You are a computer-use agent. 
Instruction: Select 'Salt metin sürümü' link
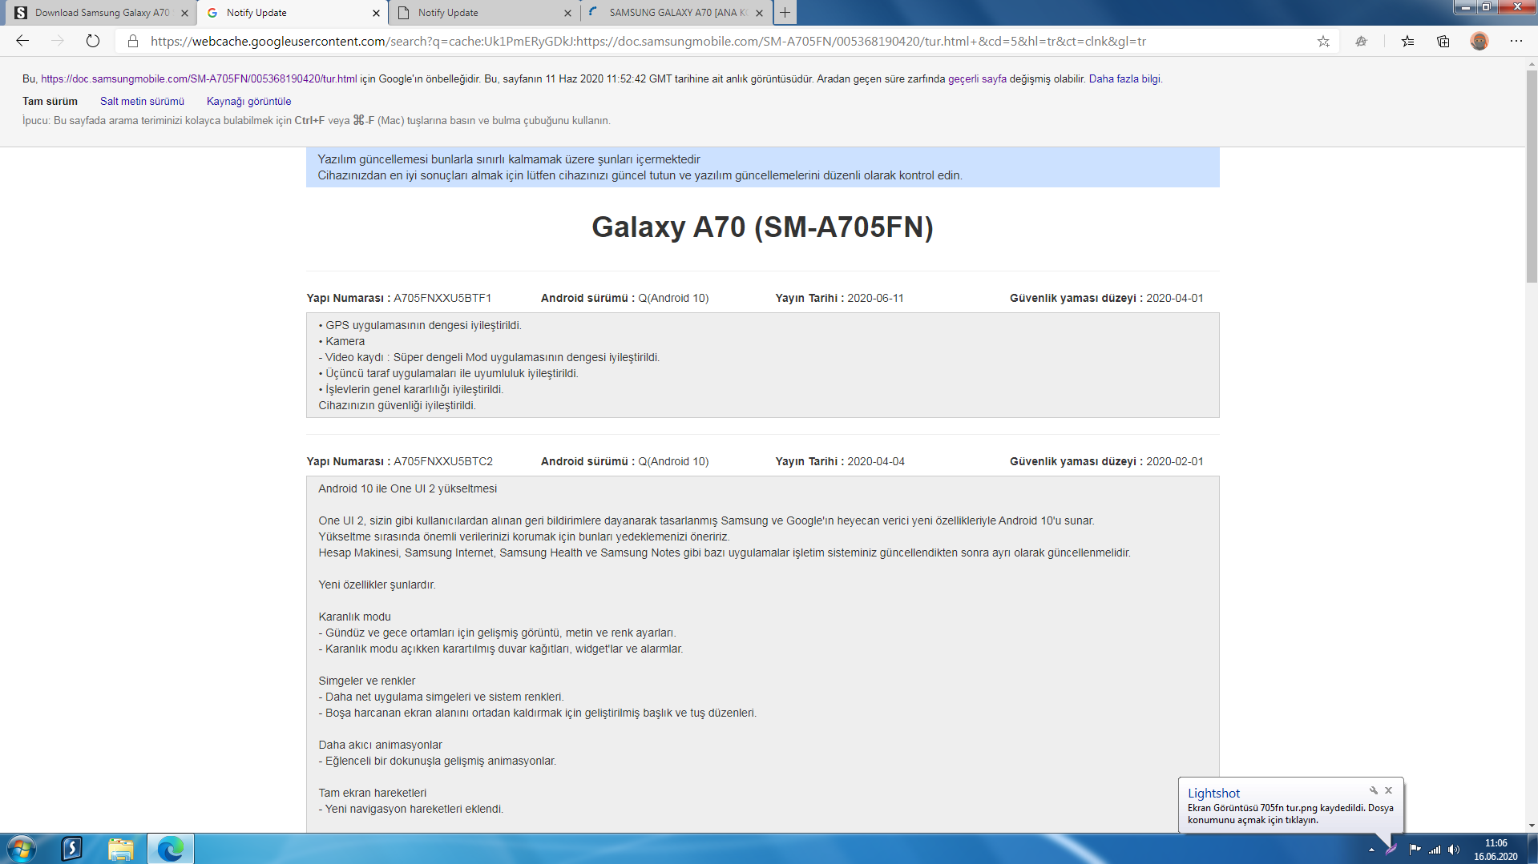click(x=142, y=101)
